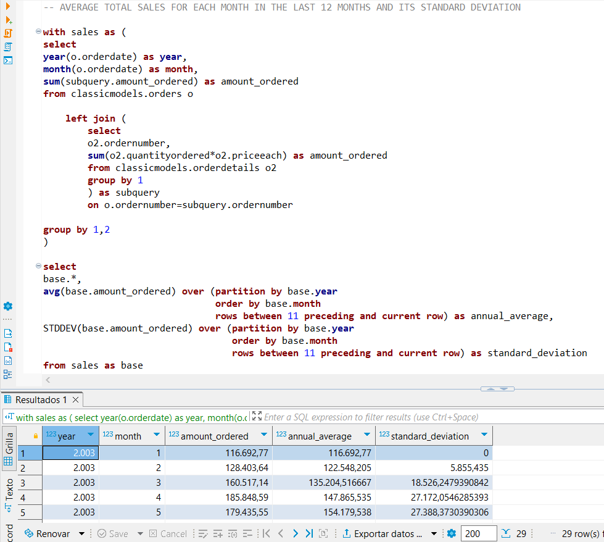Collapse the 'with sales as' code block

point(38,31)
